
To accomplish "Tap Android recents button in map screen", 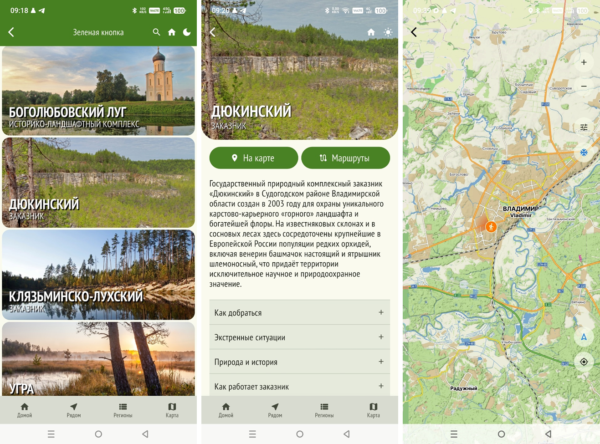I will [454, 434].
